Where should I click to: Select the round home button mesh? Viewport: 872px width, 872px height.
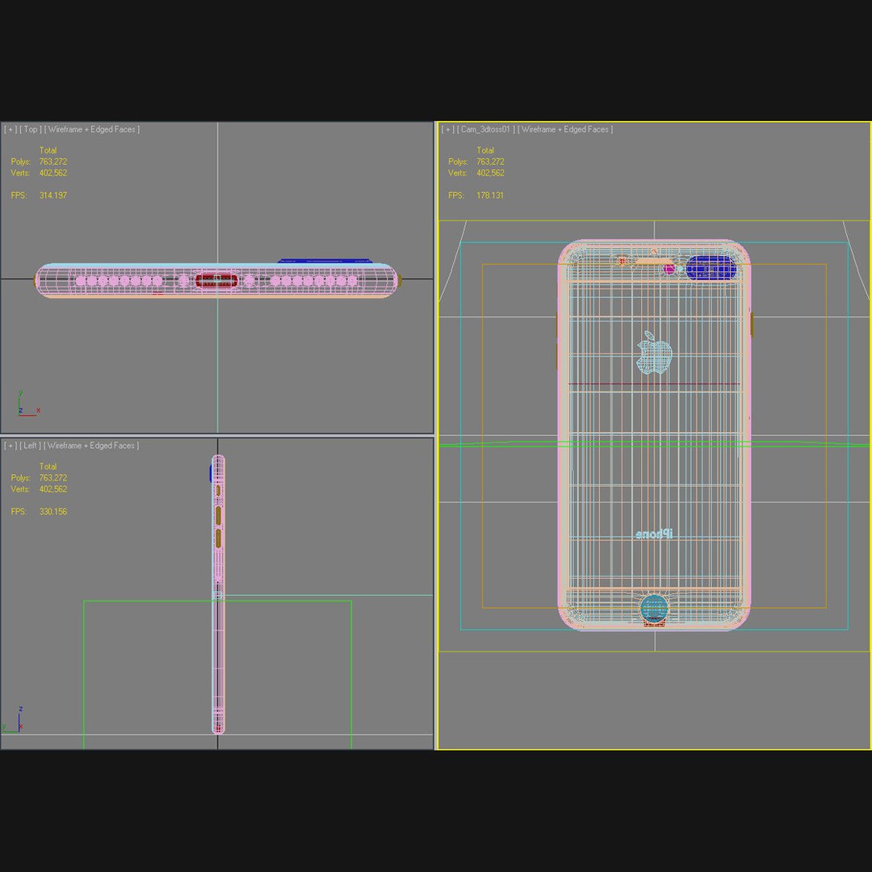coord(655,609)
